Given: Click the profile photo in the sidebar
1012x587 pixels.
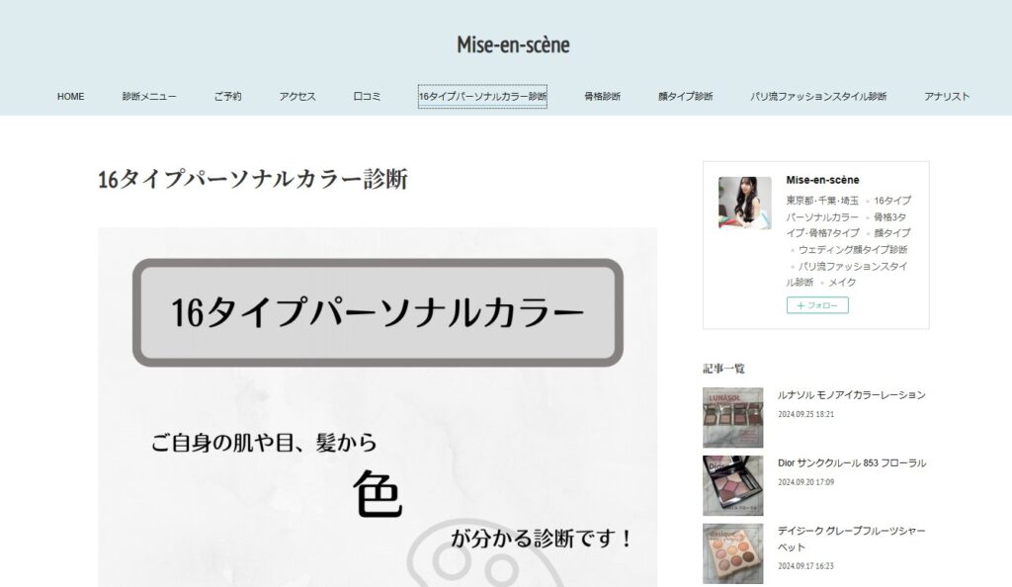Looking at the screenshot, I should 745,204.
